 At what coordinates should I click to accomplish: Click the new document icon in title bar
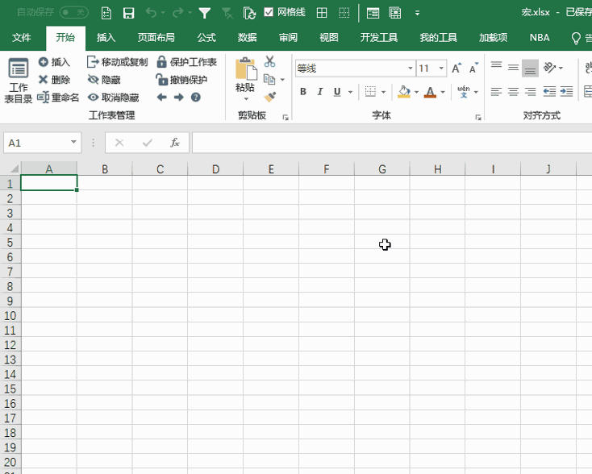click(106, 13)
